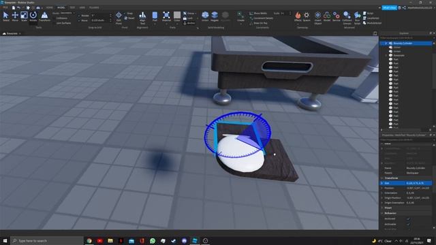
Task: Click the Name property value field
Action: click(x=418, y=168)
